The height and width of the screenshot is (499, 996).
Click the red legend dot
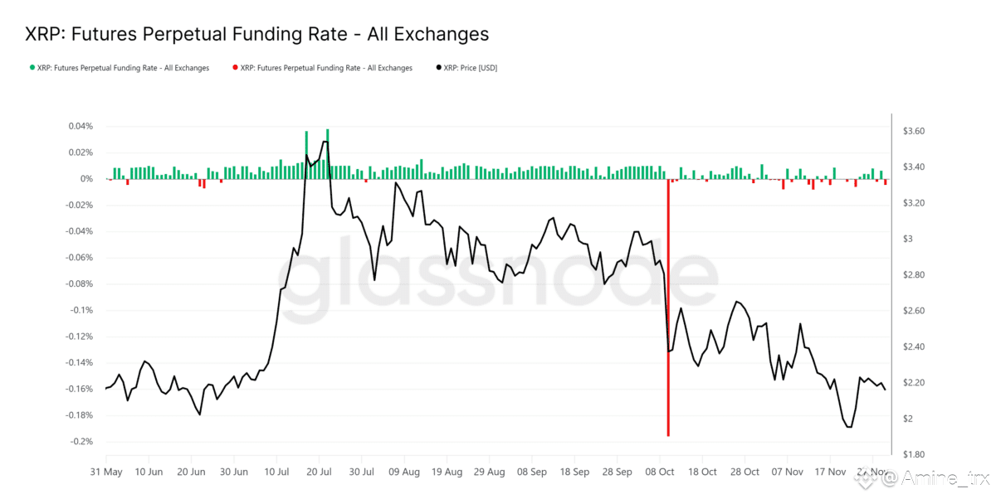236,68
